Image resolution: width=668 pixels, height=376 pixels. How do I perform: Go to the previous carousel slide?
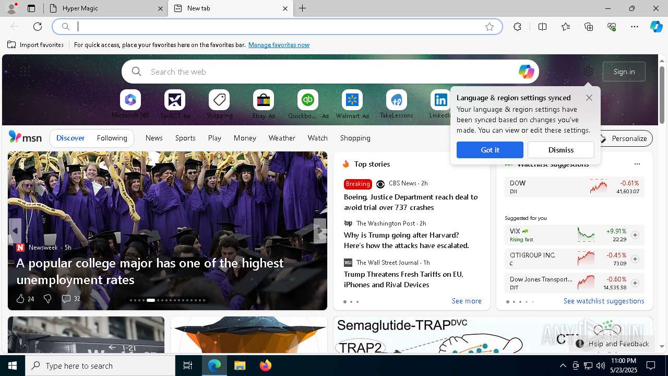pyautogui.click(x=15, y=230)
